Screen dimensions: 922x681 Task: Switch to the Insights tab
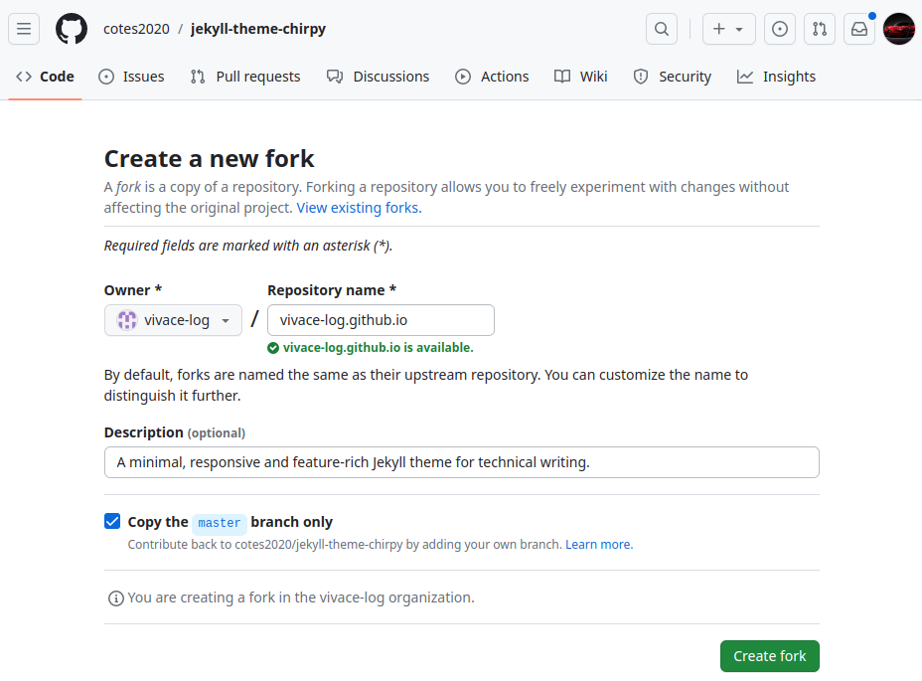[776, 77]
